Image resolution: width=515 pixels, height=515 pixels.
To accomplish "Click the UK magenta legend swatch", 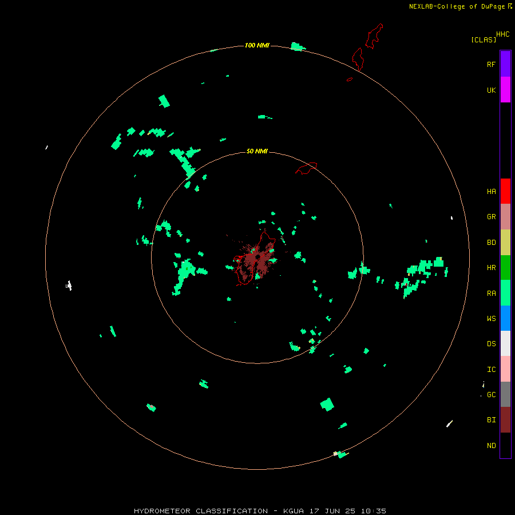I will 505,90.
